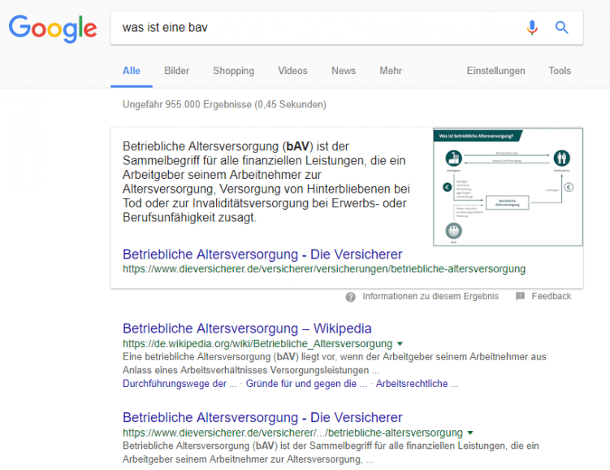Expand dropdown arrow next to dieversicherer.de result URL
610x470 pixels.
pyautogui.click(x=470, y=433)
